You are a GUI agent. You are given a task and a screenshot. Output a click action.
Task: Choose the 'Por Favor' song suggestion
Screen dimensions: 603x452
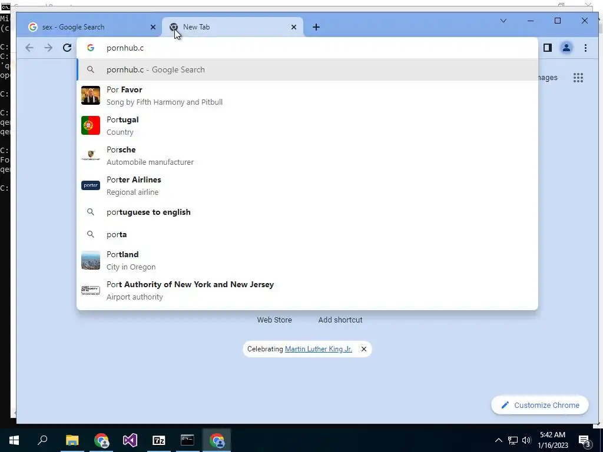pyautogui.click(x=307, y=95)
